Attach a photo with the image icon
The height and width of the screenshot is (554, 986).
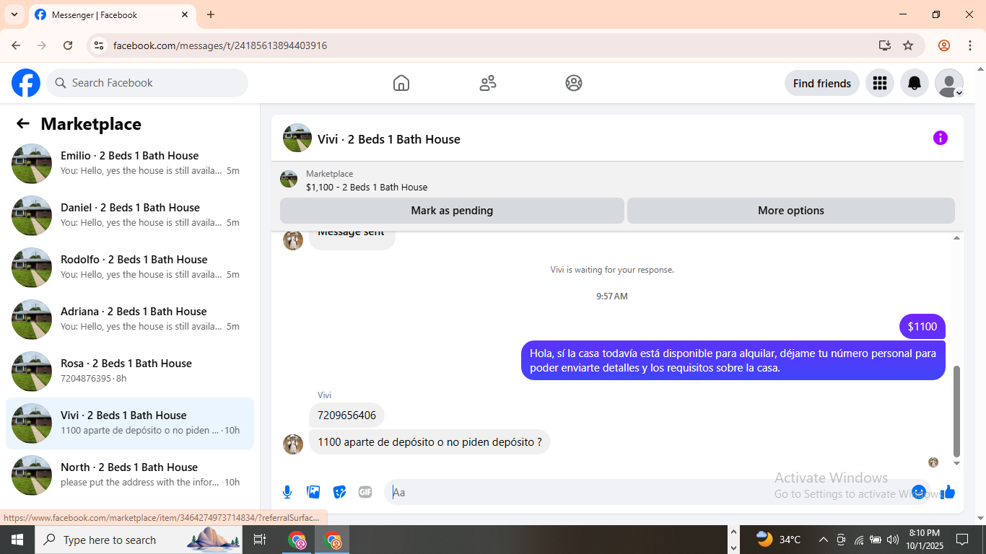[313, 492]
